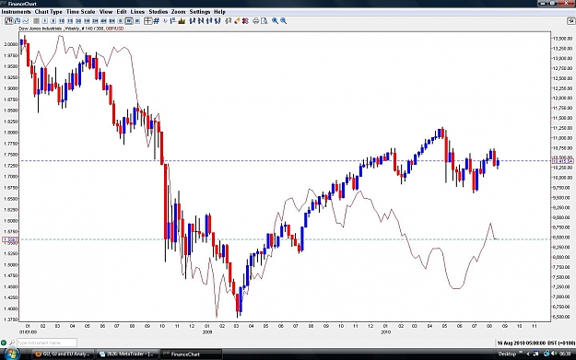Click the GBPUSD overlay label
This screenshot has width=576, height=360.
(x=114, y=29)
